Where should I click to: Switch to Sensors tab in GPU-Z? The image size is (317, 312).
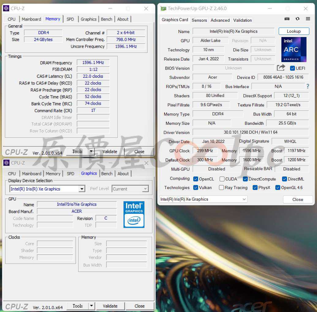[x=199, y=20]
